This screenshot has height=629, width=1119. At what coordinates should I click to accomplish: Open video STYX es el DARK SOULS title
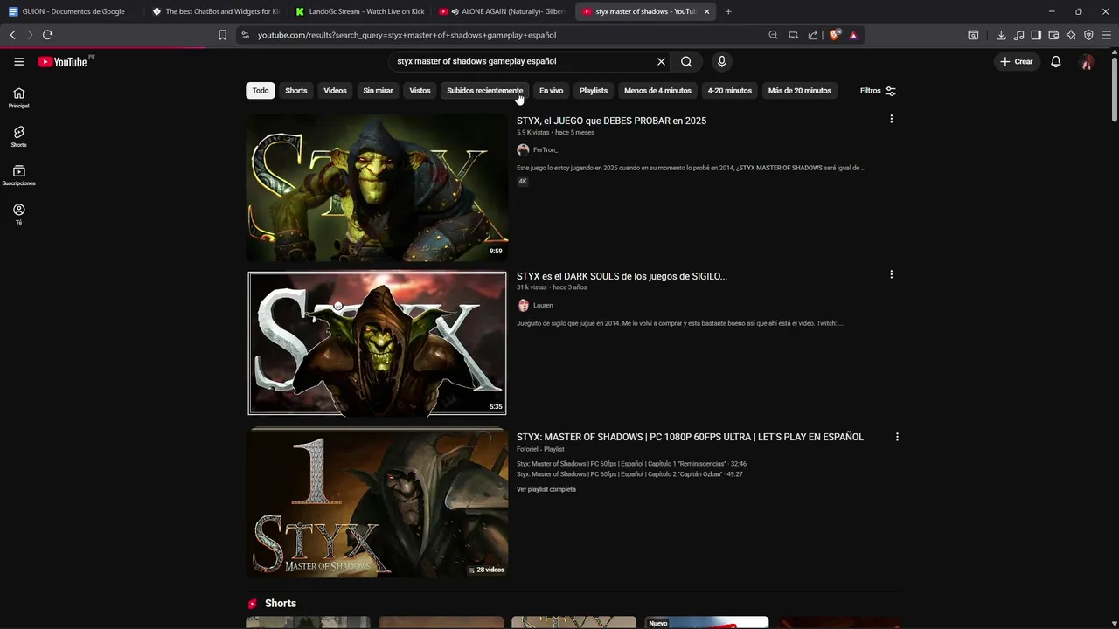[622, 276]
